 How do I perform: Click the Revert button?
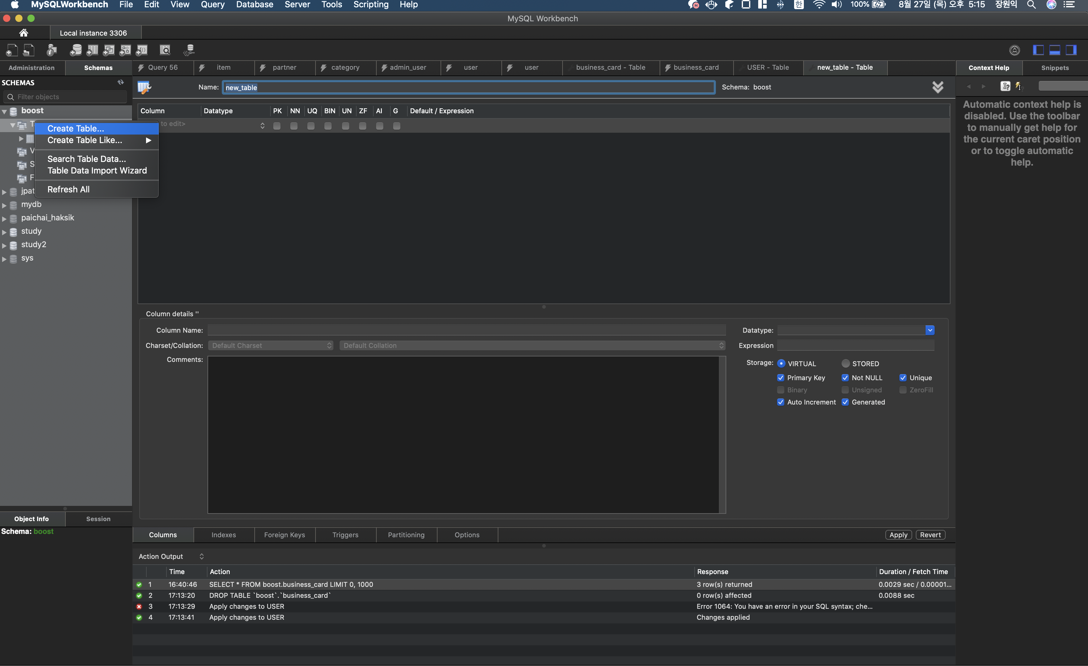tap(930, 535)
